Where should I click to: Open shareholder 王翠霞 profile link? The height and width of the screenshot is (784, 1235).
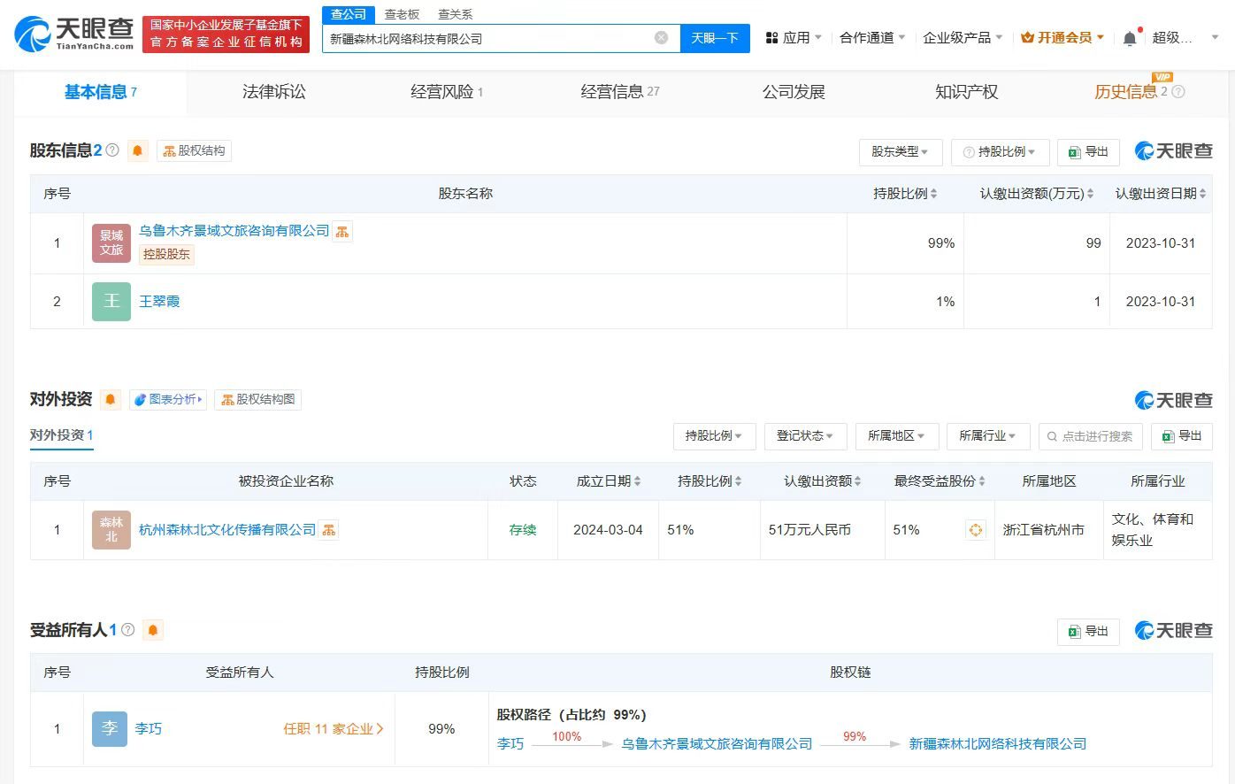(159, 301)
